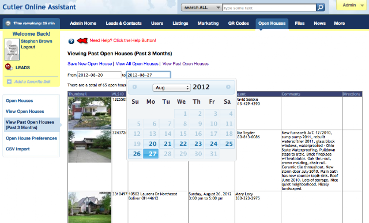Click the blue Help question mark icon

71,41
